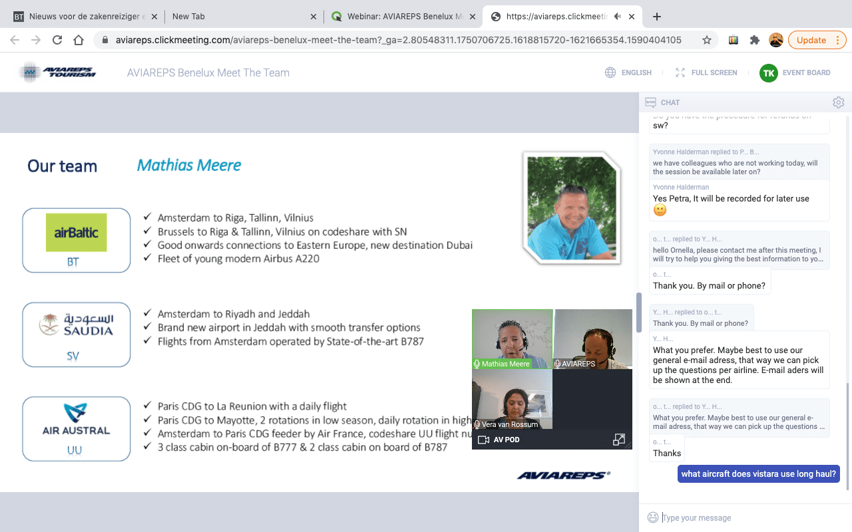Select Vera van Rossum video feed
The image size is (852, 532).
(x=512, y=399)
